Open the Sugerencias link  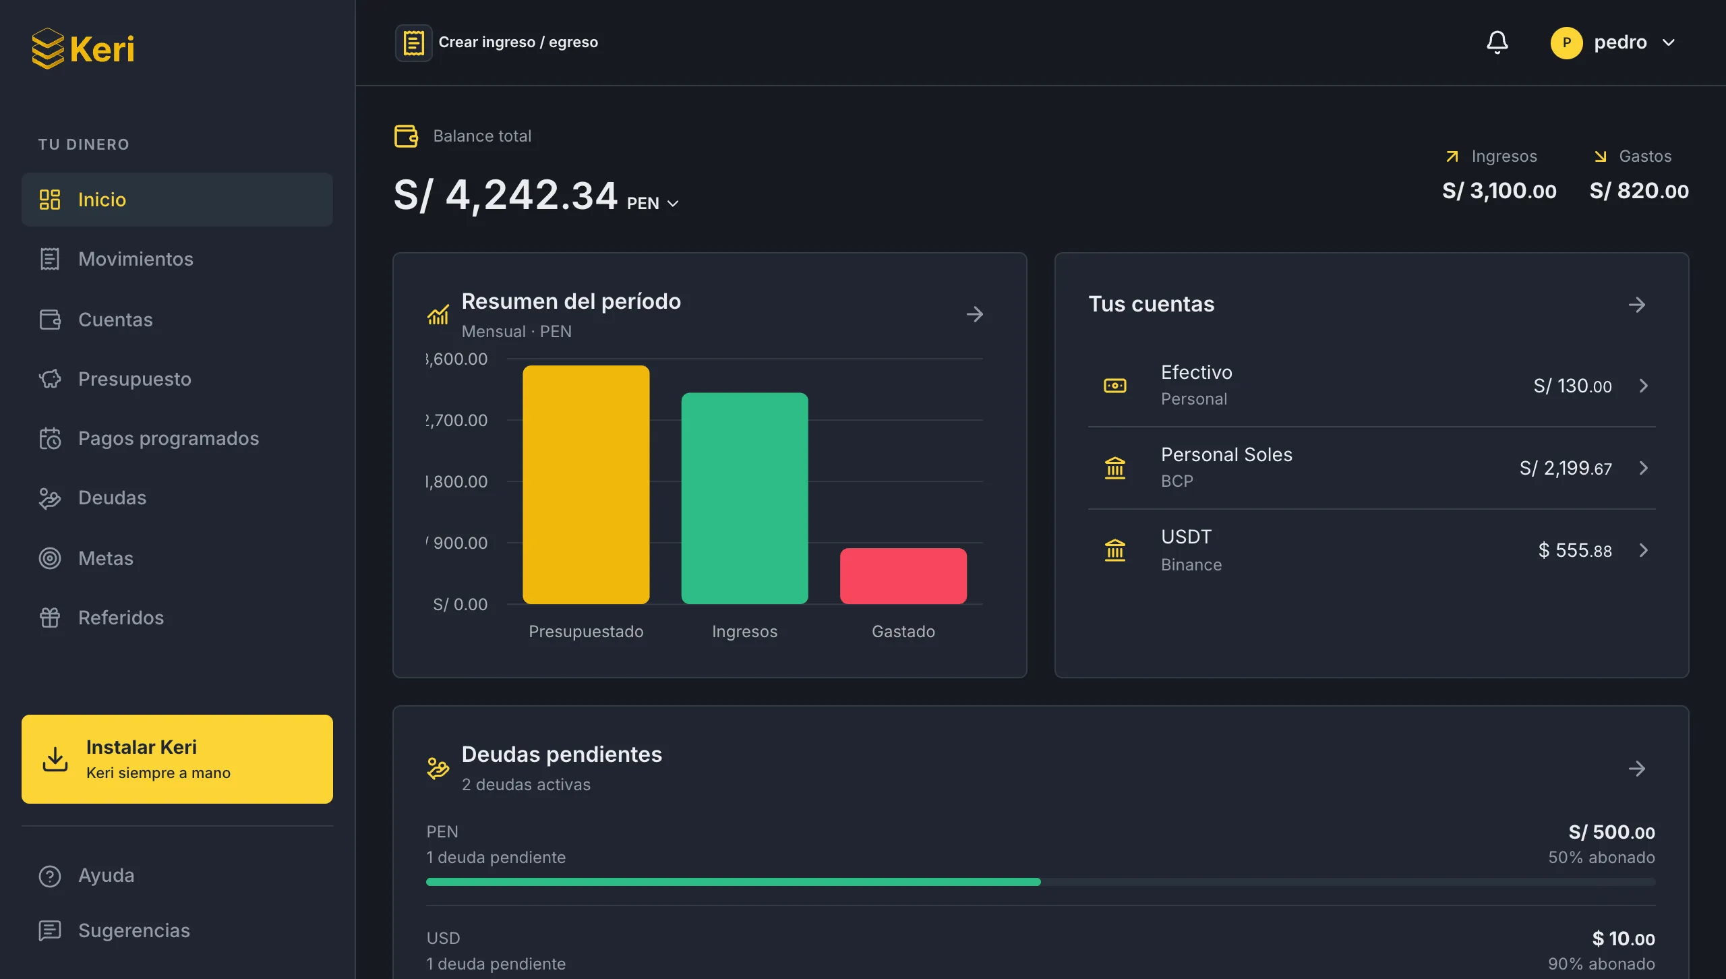point(177,930)
